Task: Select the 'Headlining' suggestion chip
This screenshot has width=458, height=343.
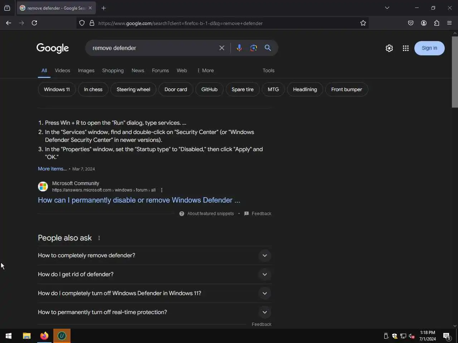Action: 305,89
